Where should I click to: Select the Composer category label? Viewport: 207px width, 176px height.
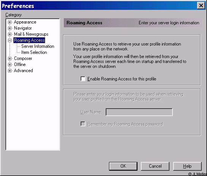point(23,58)
